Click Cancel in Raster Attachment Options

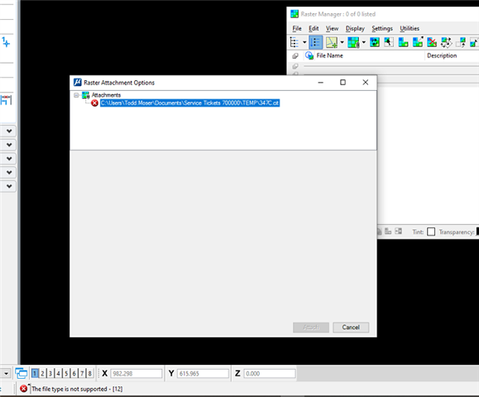351,328
